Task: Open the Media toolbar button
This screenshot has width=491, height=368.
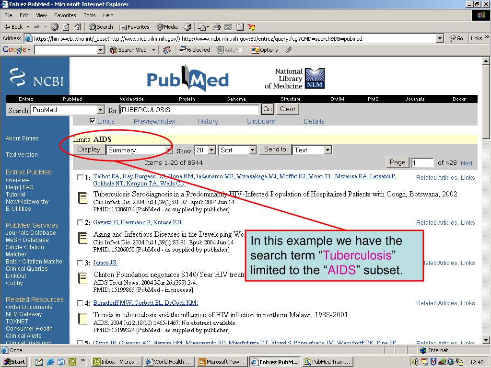Action: 167,27
